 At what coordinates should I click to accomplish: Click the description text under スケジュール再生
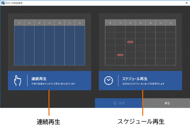coord(143,84)
